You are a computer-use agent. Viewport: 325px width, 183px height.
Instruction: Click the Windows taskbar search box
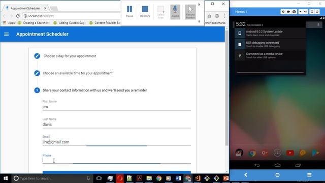pyautogui.click(x=52, y=178)
